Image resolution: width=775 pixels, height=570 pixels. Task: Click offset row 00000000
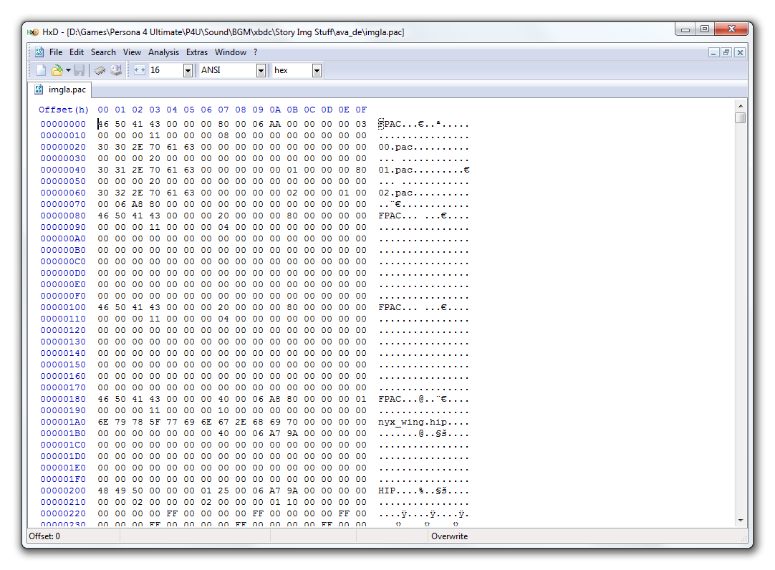(63, 124)
